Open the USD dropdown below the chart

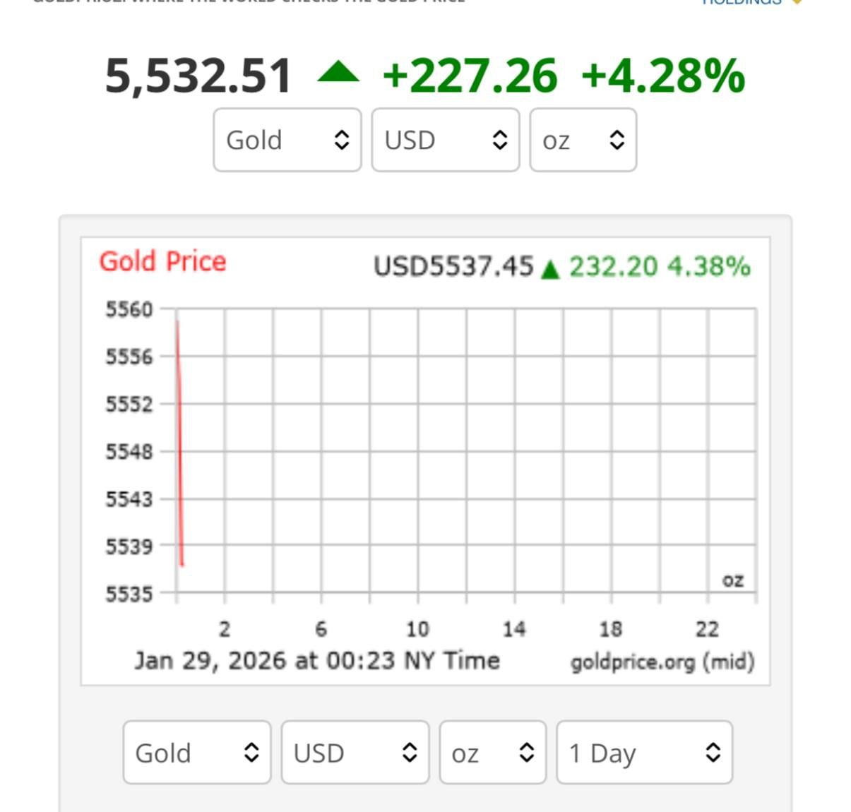point(355,753)
